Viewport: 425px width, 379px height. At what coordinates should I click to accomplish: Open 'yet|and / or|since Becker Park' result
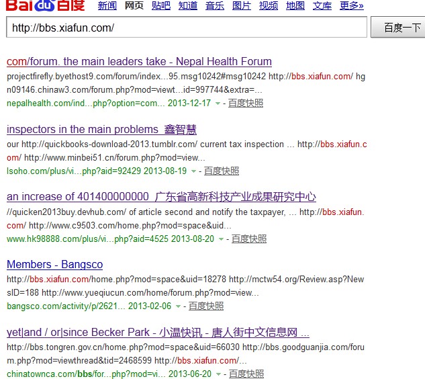(158, 333)
